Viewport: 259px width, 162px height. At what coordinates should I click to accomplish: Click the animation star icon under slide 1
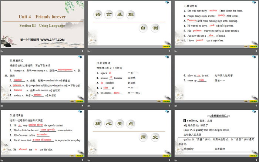[2, 51]
